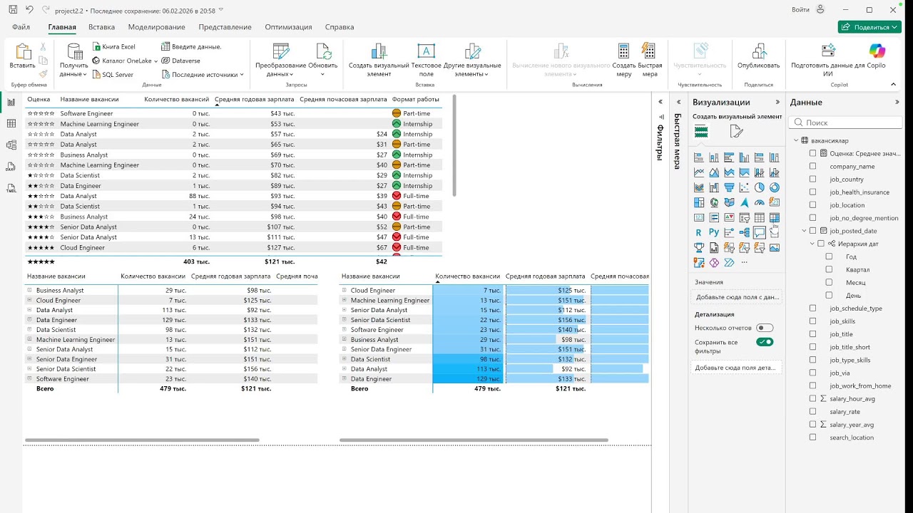Click the Поделиться button
Viewport: 913px width, 513px height.
click(869, 27)
